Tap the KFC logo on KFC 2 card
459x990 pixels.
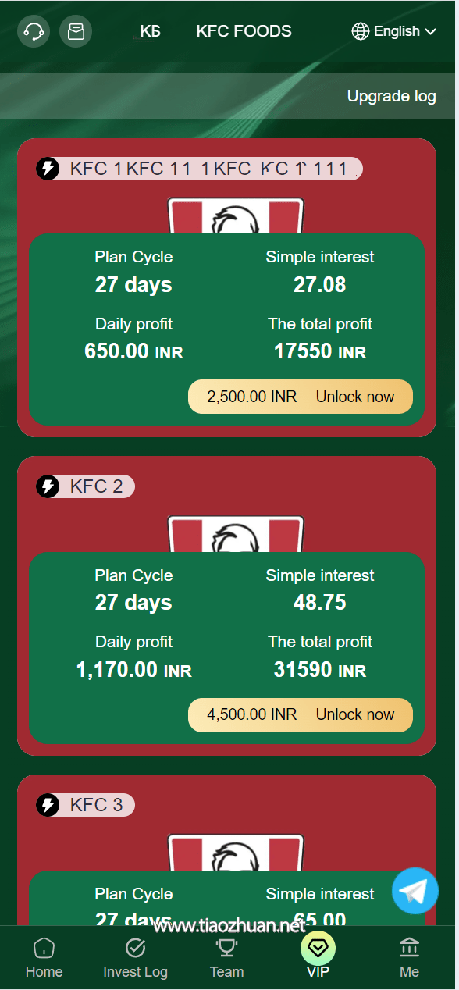(235, 534)
